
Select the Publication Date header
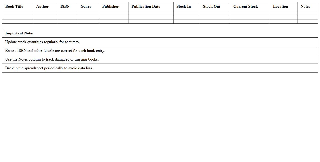click(x=146, y=6)
